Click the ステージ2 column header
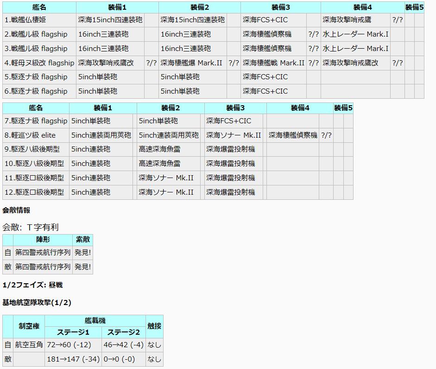Screen dimensions: 436x369 (123, 332)
